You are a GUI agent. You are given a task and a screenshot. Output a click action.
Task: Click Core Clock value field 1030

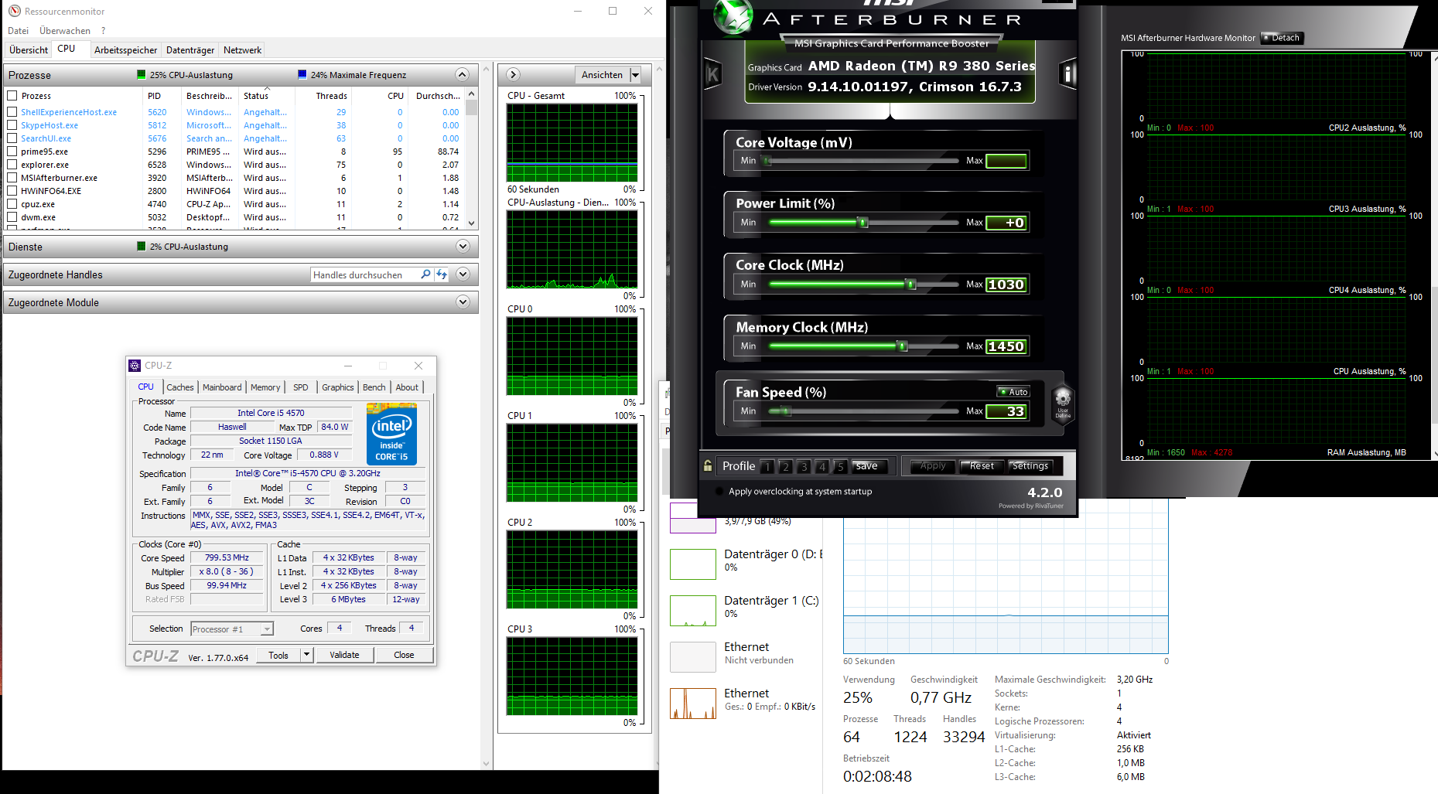point(1006,285)
